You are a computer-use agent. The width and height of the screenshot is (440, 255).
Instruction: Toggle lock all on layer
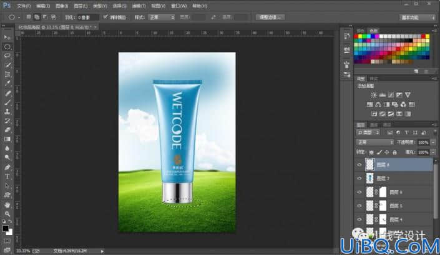point(394,152)
